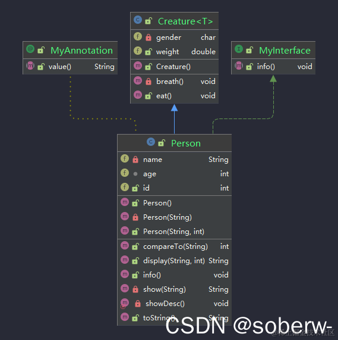Click the green interface I icon
The width and height of the screenshot is (338, 340).
click(239, 49)
